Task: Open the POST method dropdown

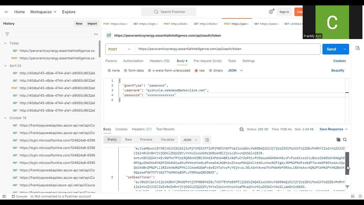Action: pyautogui.click(x=120, y=49)
